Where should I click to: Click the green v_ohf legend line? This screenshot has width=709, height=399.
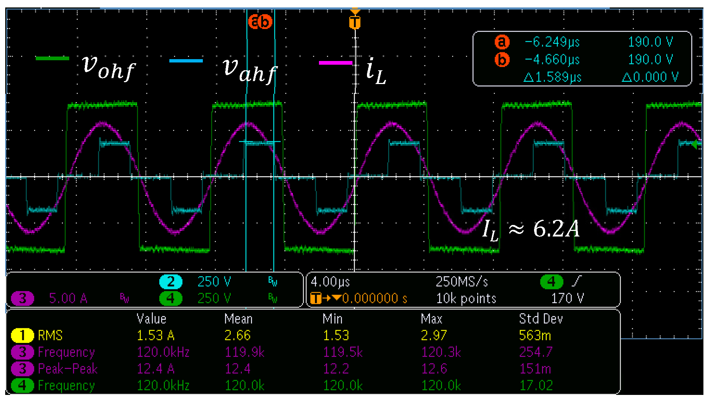pos(52,58)
